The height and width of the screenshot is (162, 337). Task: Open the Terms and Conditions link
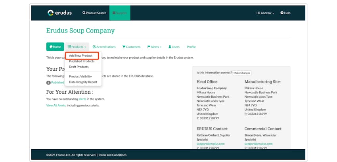[113, 155]
